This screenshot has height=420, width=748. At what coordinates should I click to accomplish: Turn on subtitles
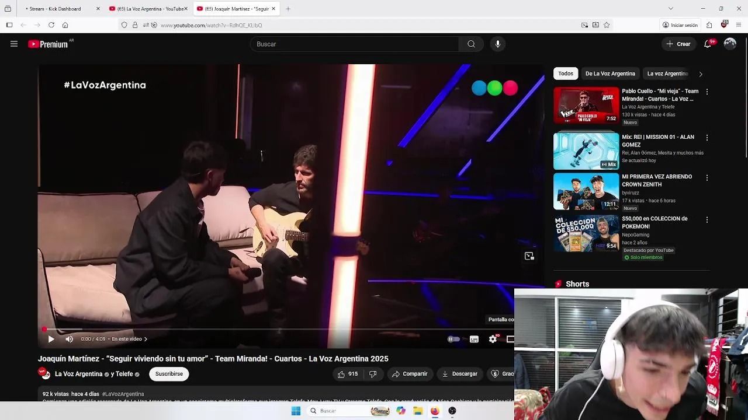(474, 339)
